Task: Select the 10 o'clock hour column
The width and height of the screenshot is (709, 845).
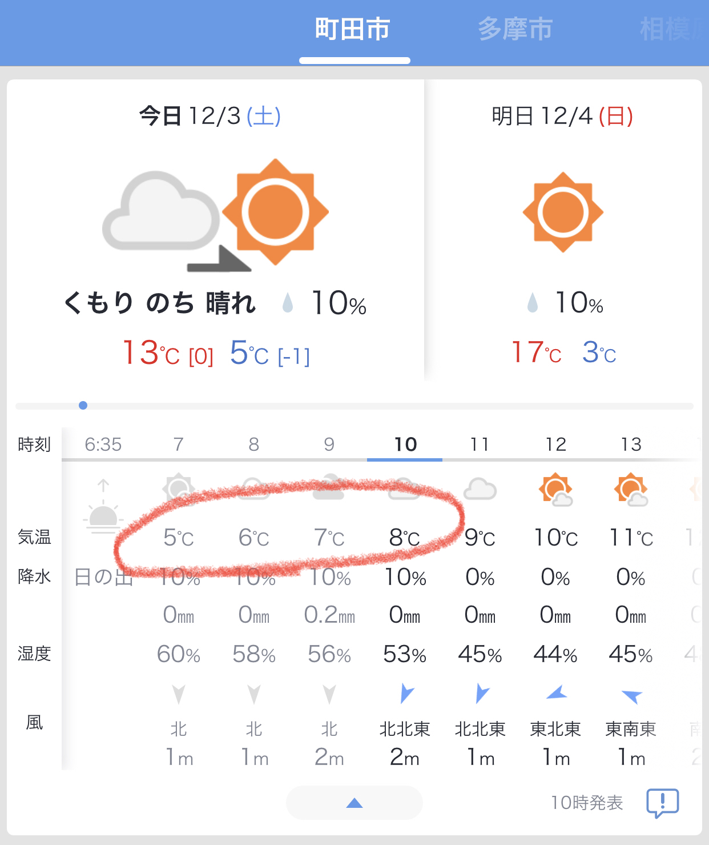Action: tap(405, 444)
